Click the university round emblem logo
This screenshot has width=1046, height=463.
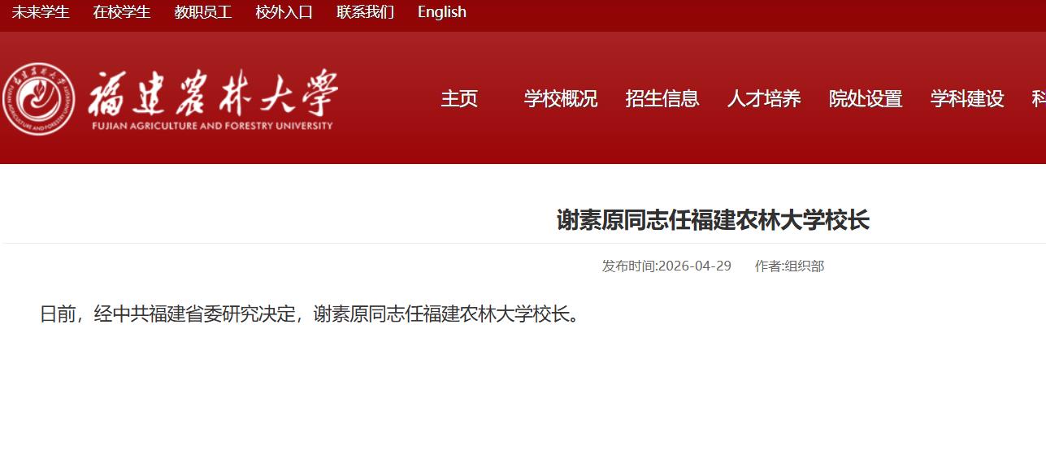point(38,99)
